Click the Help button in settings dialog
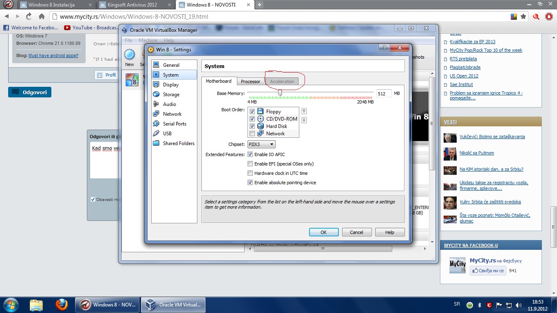Viewport: 557px width, 313px height. [390, 232]
